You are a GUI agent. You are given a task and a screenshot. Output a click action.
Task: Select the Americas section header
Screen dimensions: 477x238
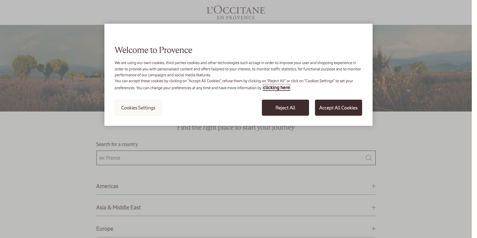[x=107, y=186]
